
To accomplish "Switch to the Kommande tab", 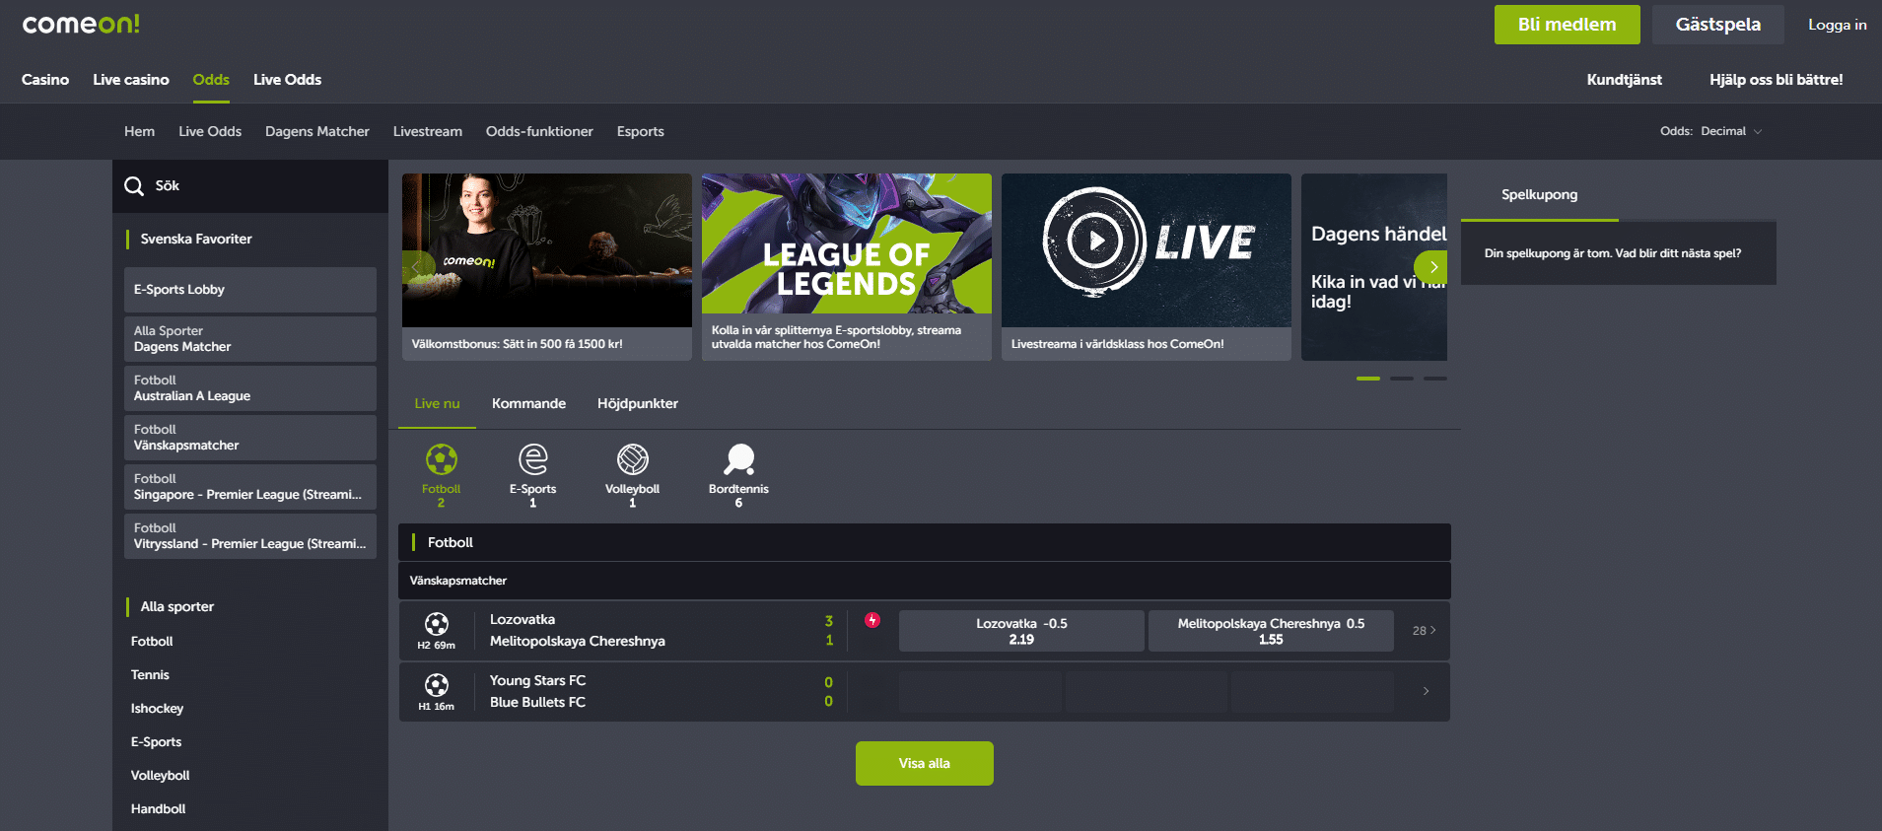I will 528,403.
